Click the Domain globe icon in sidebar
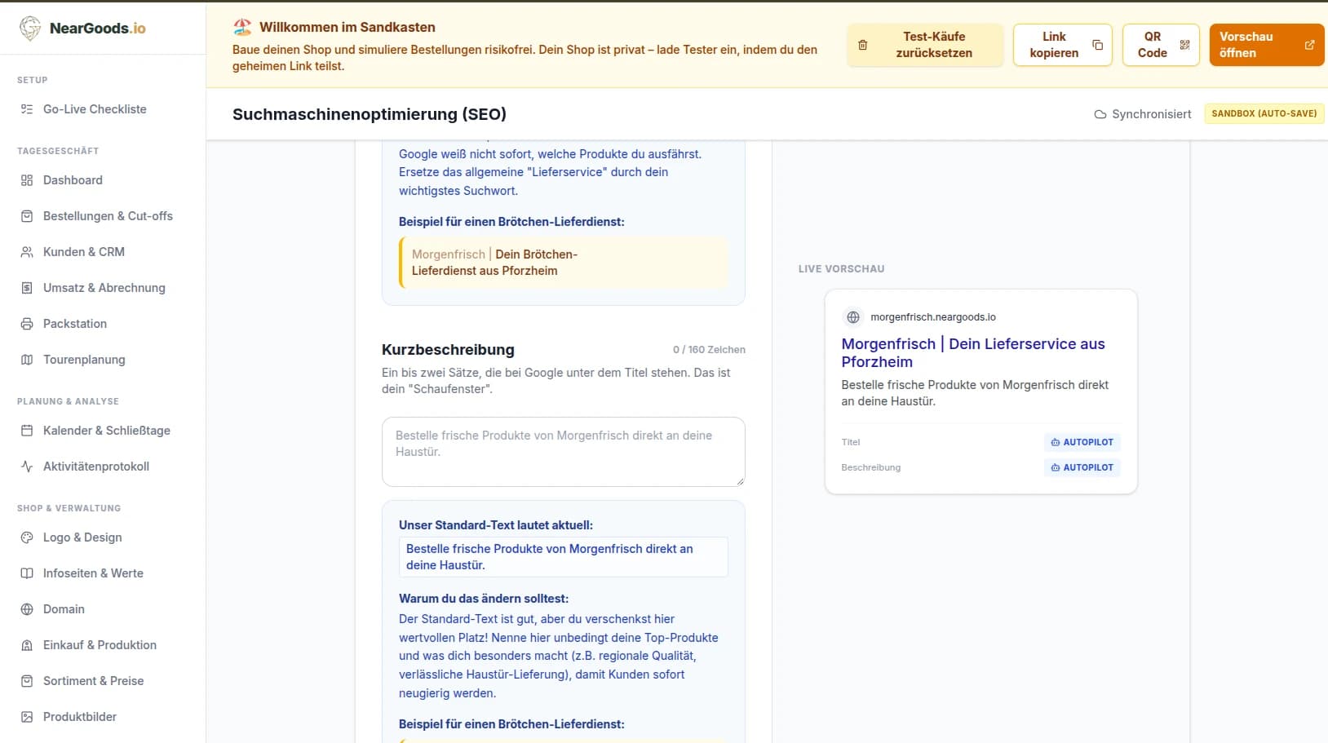The image size is (1328, 743). point(27,609)
